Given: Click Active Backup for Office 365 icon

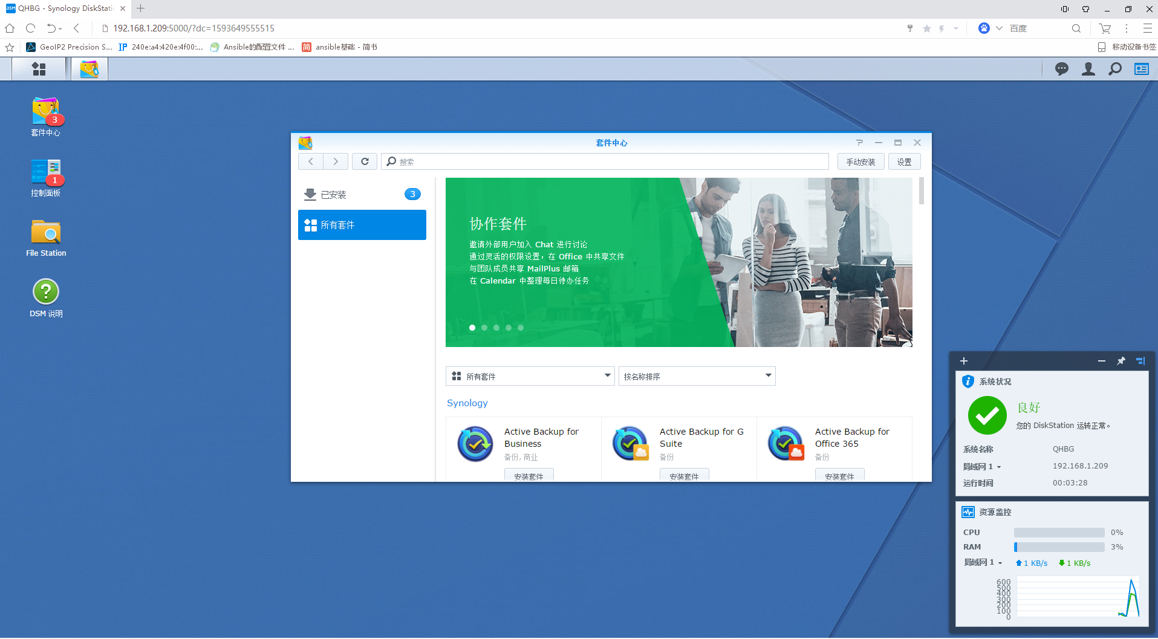Looking at the screenshot, I should (786, 444).
